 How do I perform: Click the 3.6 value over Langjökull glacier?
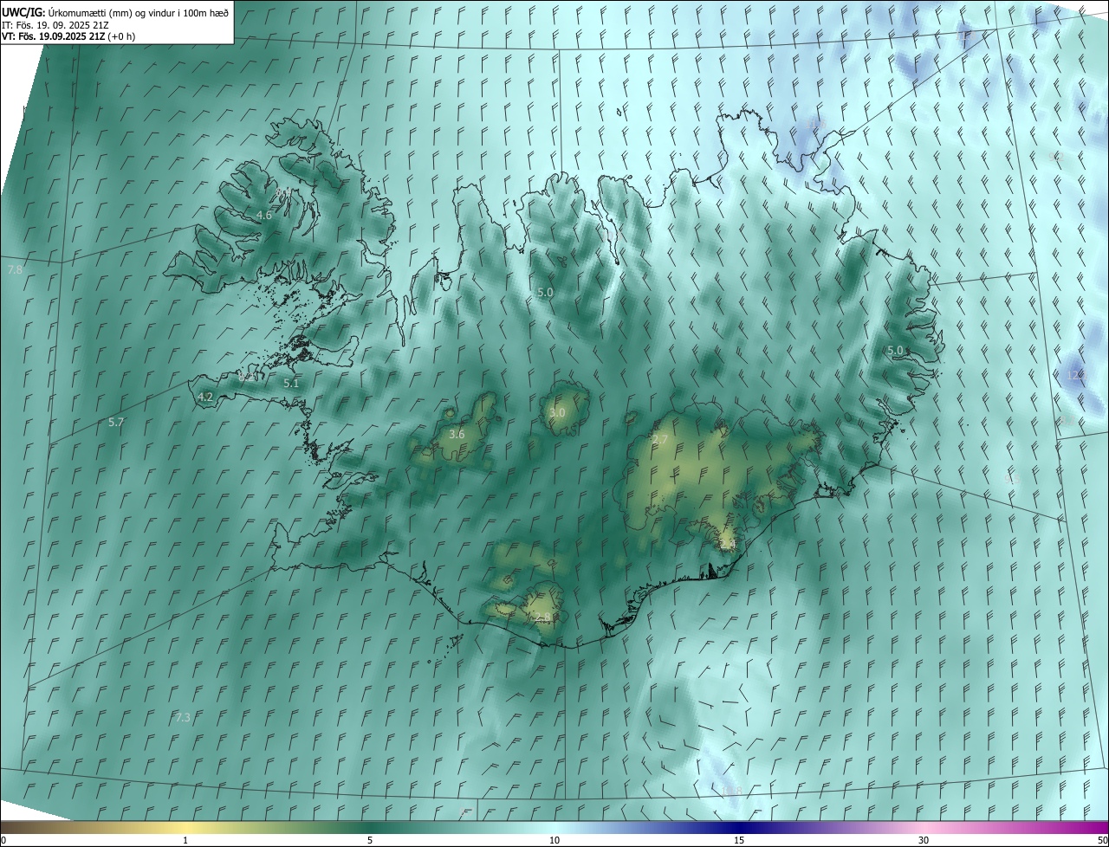(x=457, y=434)
